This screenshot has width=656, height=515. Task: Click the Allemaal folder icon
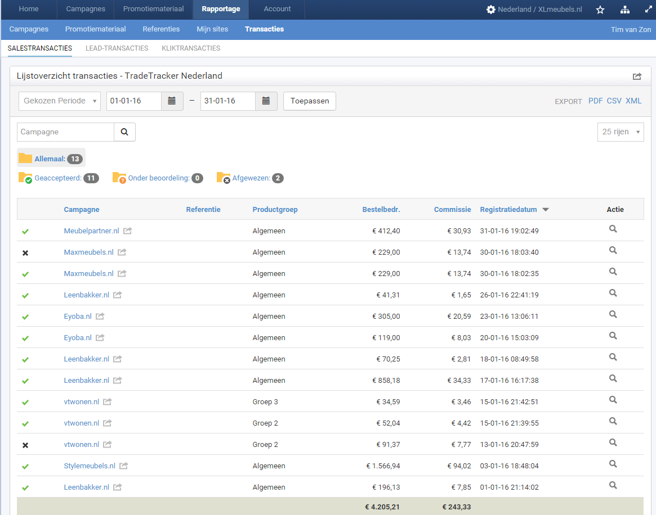[25, 159]
